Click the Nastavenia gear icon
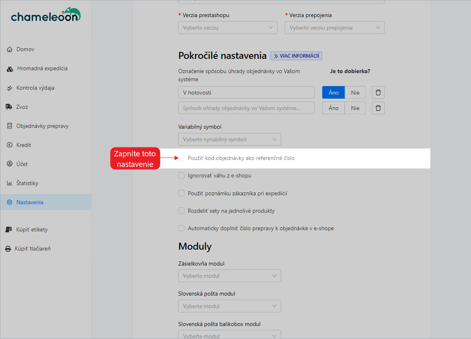The height and width of the screenshot is (339, 471). tap(10, 202)
